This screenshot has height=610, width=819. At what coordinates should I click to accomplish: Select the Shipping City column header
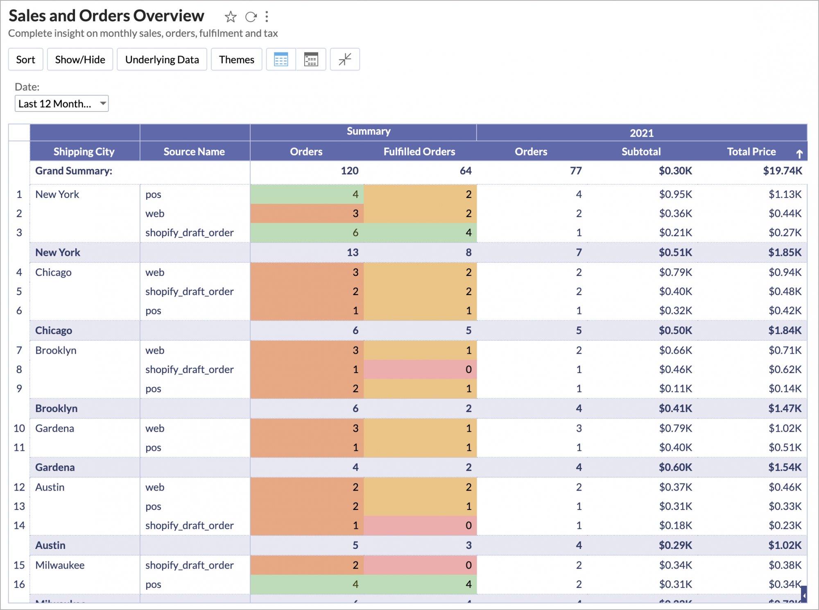point(84,152)
